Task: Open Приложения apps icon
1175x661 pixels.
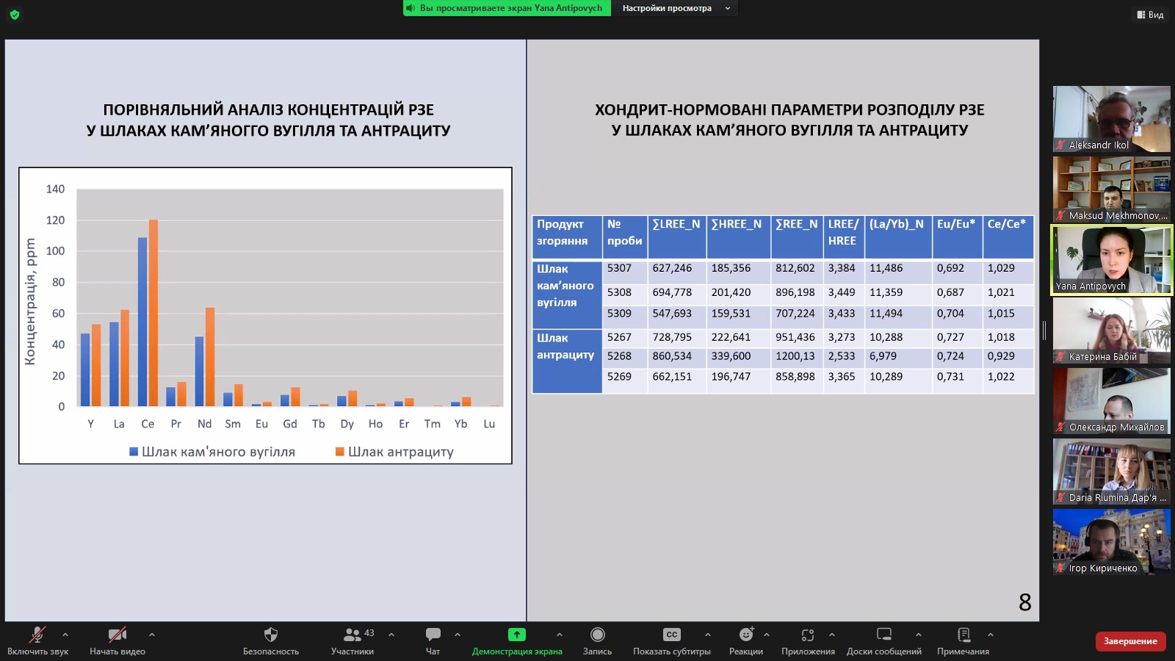Action: click(x=808, y=635)
